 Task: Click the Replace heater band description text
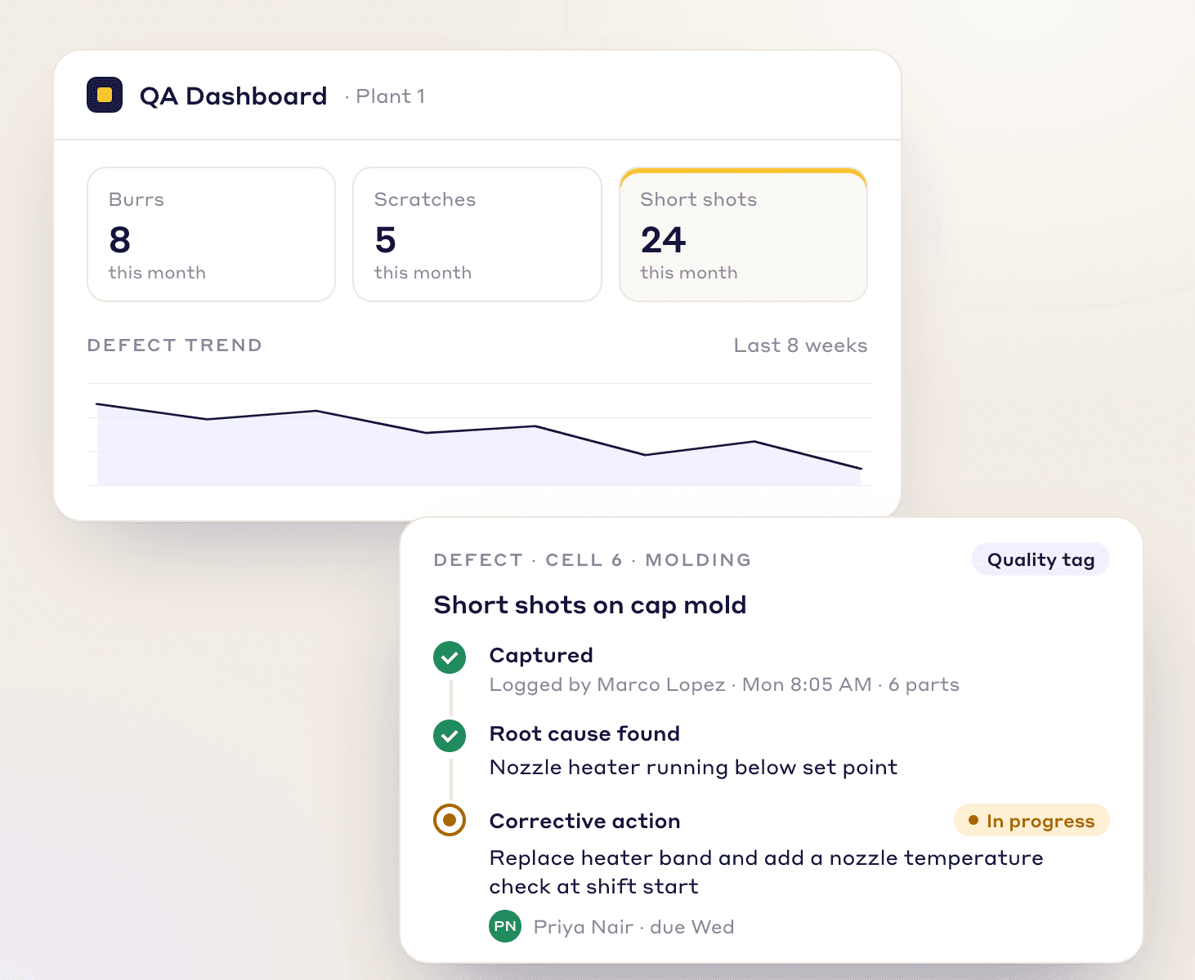(766, 872)
